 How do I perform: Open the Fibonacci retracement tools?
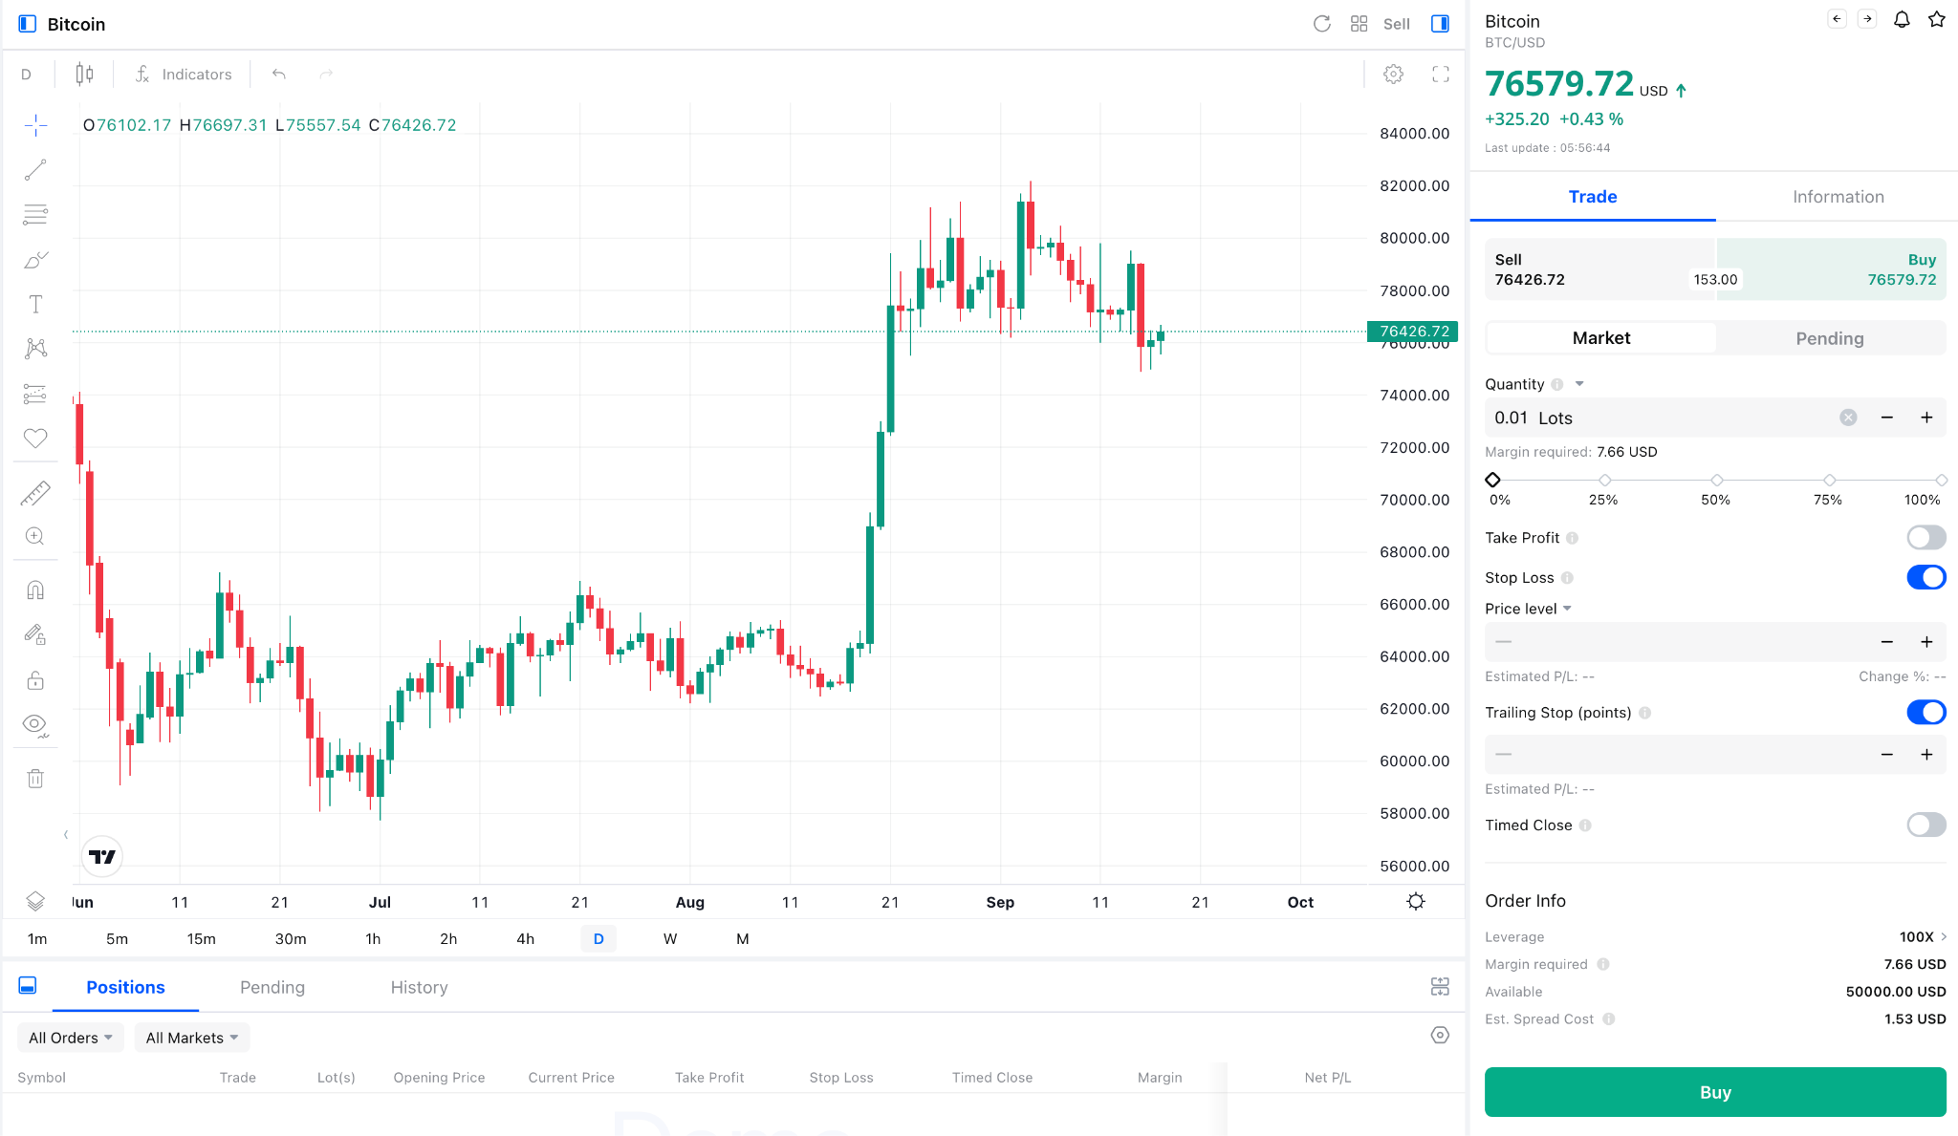(35, 214)
